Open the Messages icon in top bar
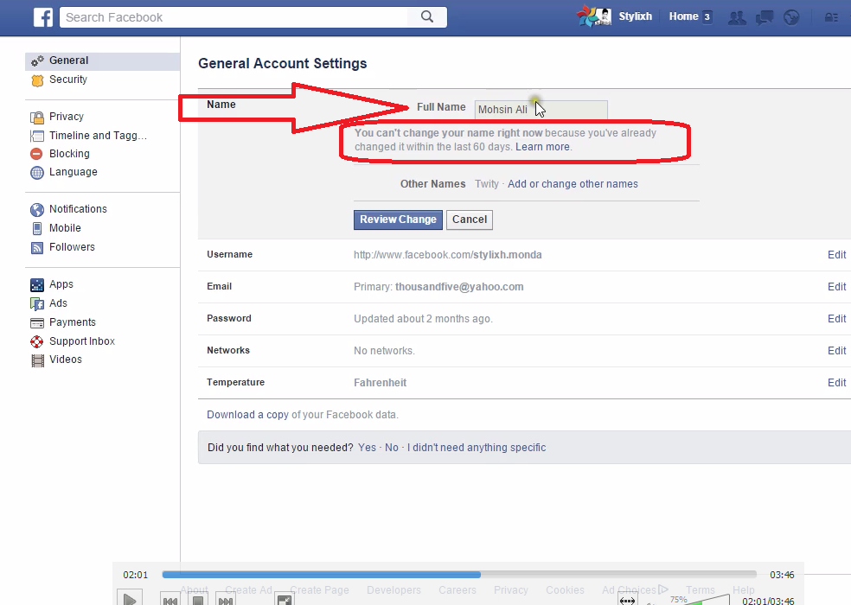The width and height of the screenshot is (851, 605). pos(765,18)
